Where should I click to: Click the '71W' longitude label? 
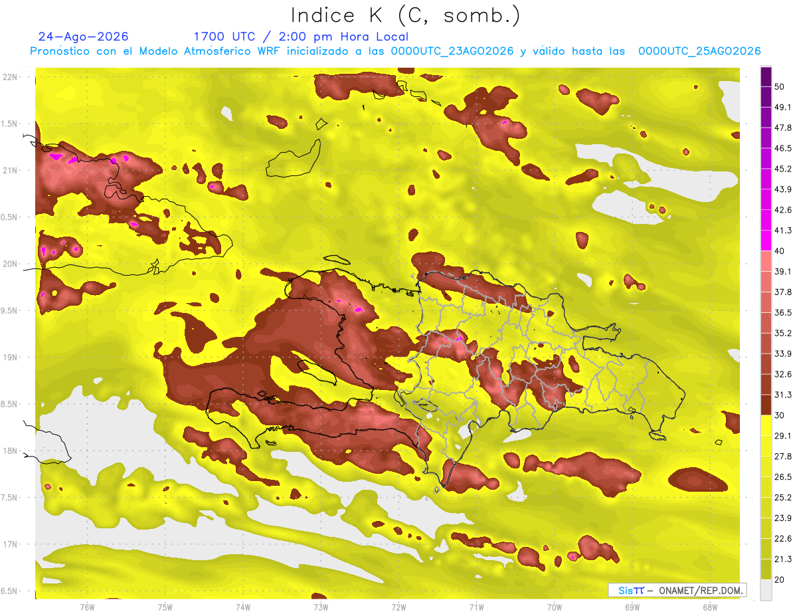click(x=476, y=607)
